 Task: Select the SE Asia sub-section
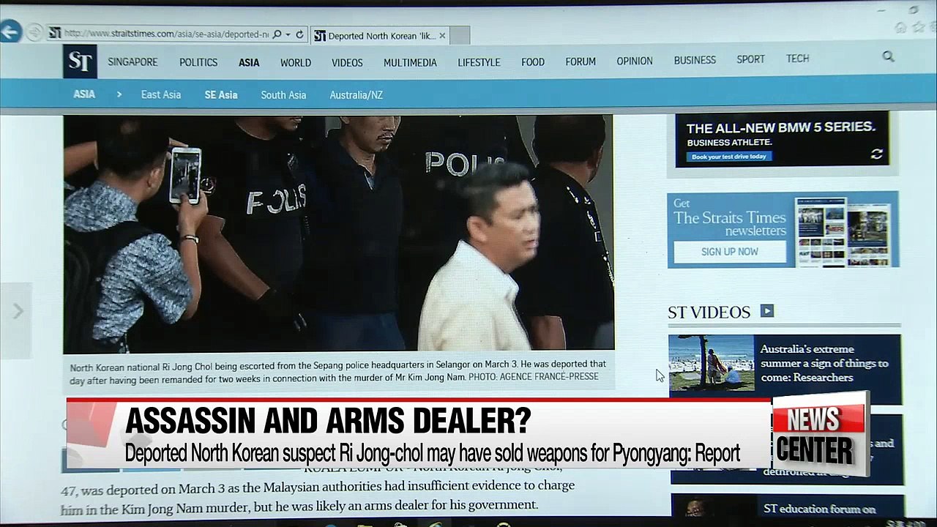click(221, 95)
